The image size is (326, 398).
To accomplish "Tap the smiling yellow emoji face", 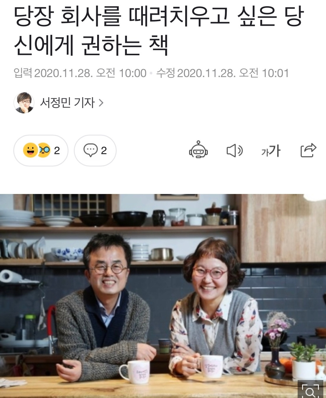I will (30, 150).
